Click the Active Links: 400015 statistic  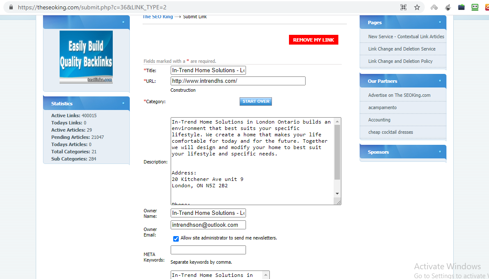(74, 116)
